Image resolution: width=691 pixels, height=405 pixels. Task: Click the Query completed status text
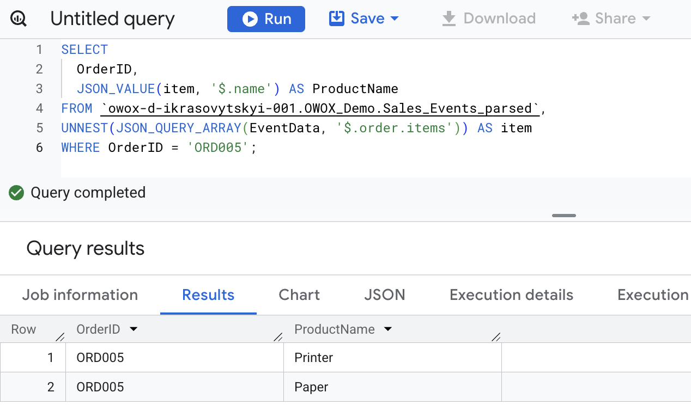click(88, 193)
